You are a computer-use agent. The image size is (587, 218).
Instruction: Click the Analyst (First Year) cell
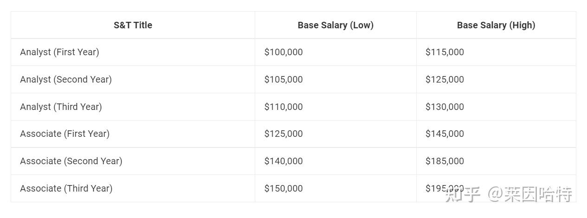click(x=59, y=52)
